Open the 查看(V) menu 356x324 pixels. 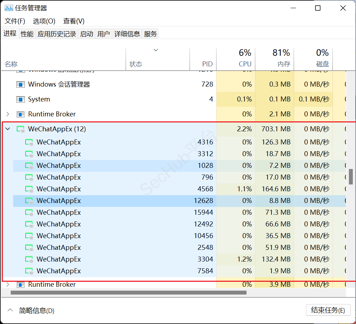(74, 21)
